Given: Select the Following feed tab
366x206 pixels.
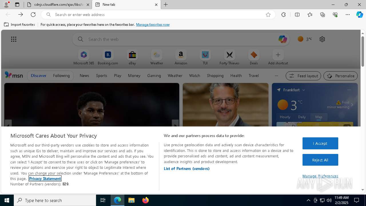Looking at the screenshot, I should [61, 76].
